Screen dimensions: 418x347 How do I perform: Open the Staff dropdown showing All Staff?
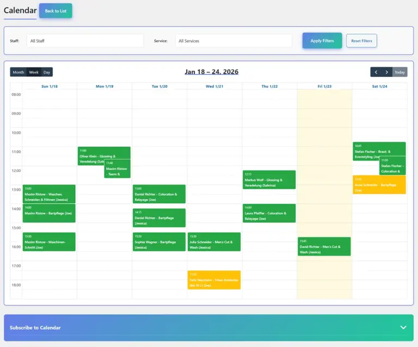85,41
